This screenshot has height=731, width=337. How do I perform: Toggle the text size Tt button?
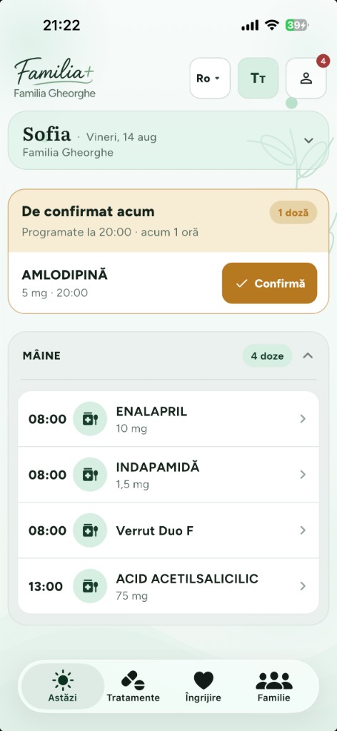(258, 78)
